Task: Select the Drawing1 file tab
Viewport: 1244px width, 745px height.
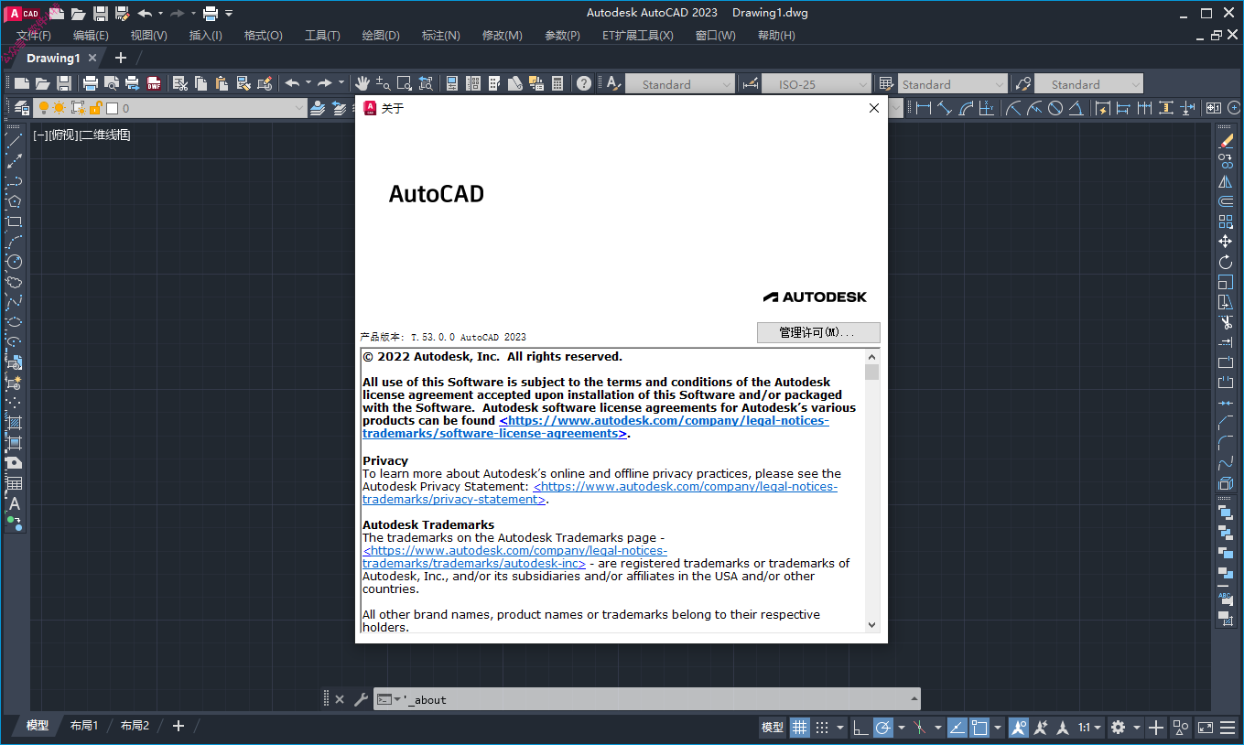Action: (x=53, y=58)
